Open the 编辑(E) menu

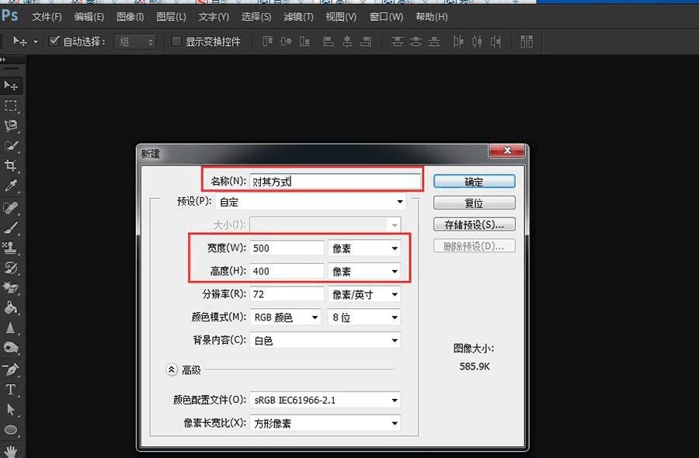click(x=89, y=17)
